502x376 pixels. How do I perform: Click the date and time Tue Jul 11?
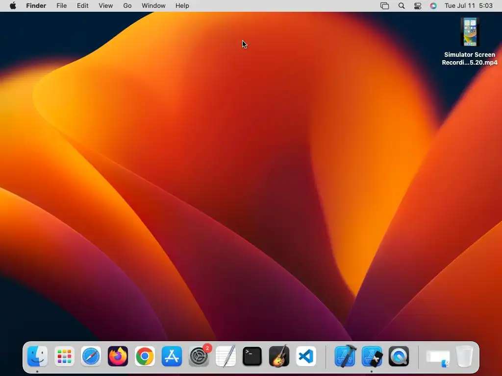469,6
